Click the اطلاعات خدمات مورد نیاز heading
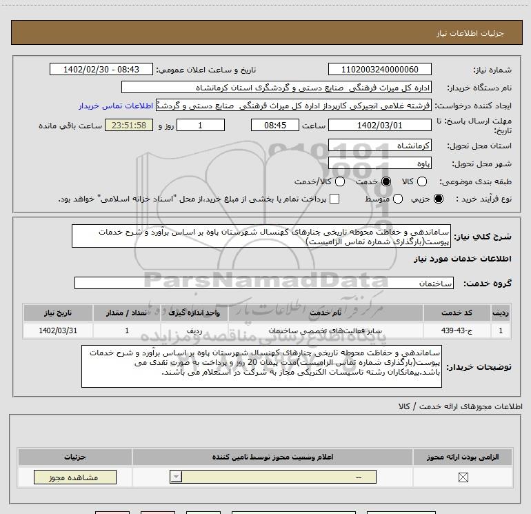This screenshot has height=514, width=531. [462, 259]
